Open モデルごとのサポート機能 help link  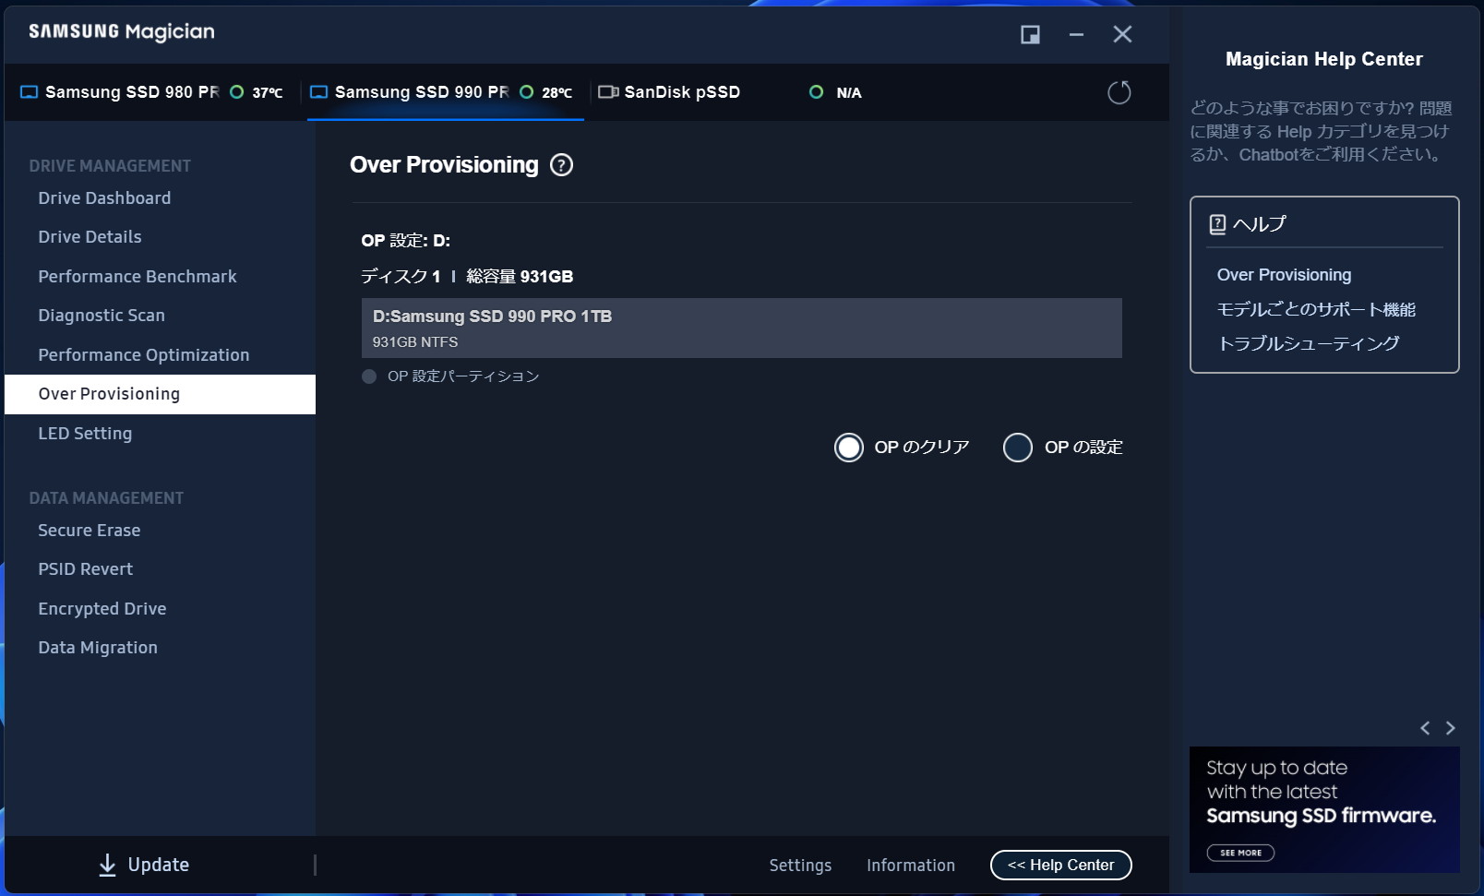pyautogui.click(x=1316, y=309)
